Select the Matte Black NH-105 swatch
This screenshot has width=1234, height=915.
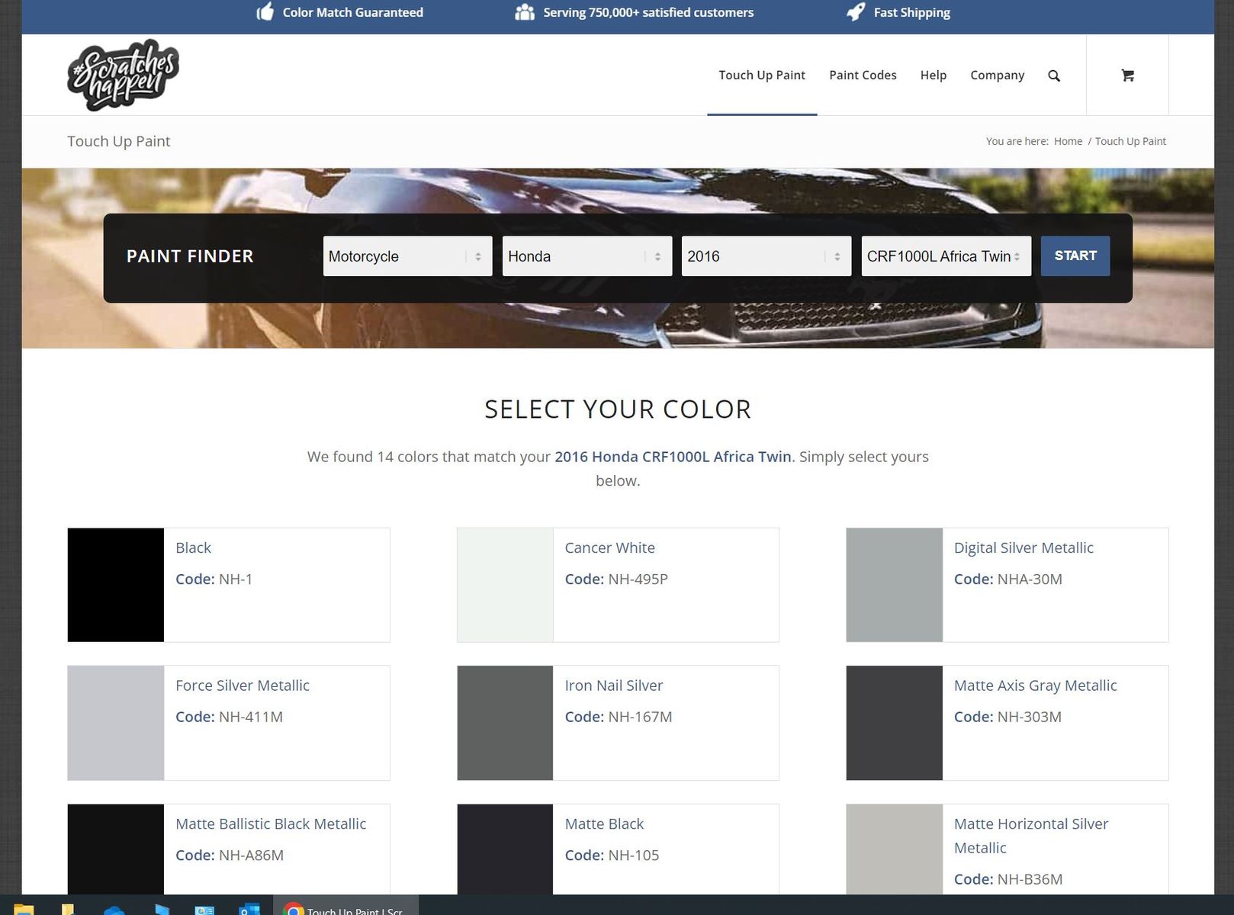coord(505,849)
